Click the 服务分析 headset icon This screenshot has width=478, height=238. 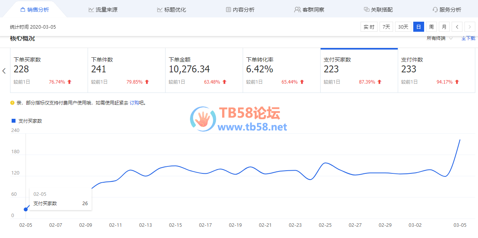tap(435, 10)
